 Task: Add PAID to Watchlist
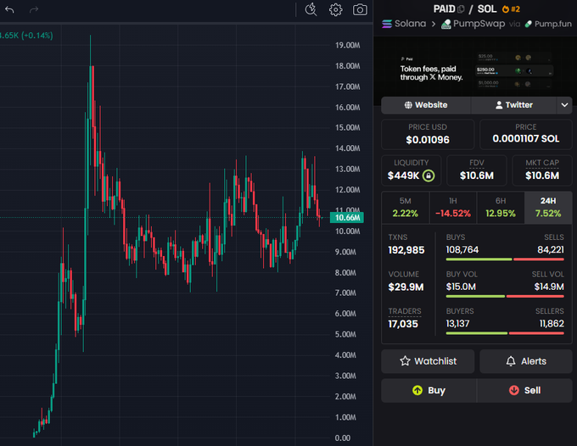coord(428,361)
